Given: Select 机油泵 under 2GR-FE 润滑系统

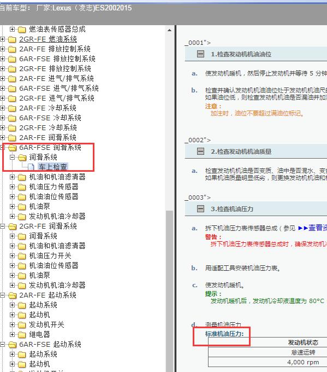Looking at the screenshot, I should (39, 275).
